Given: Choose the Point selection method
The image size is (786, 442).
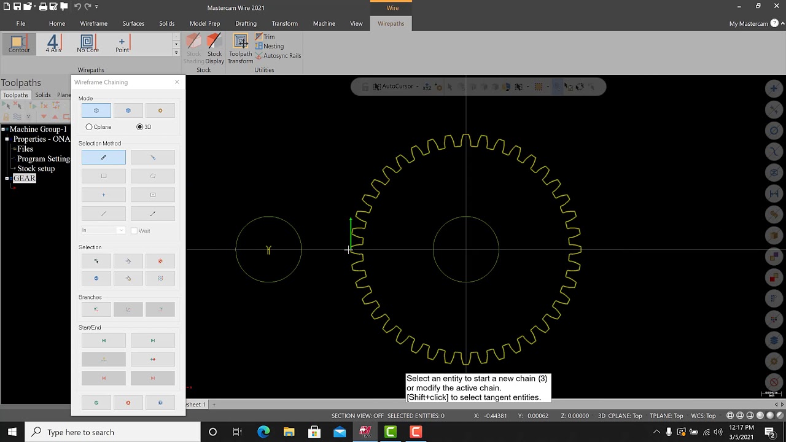Looking at the screenshot, I should (104, 195).
